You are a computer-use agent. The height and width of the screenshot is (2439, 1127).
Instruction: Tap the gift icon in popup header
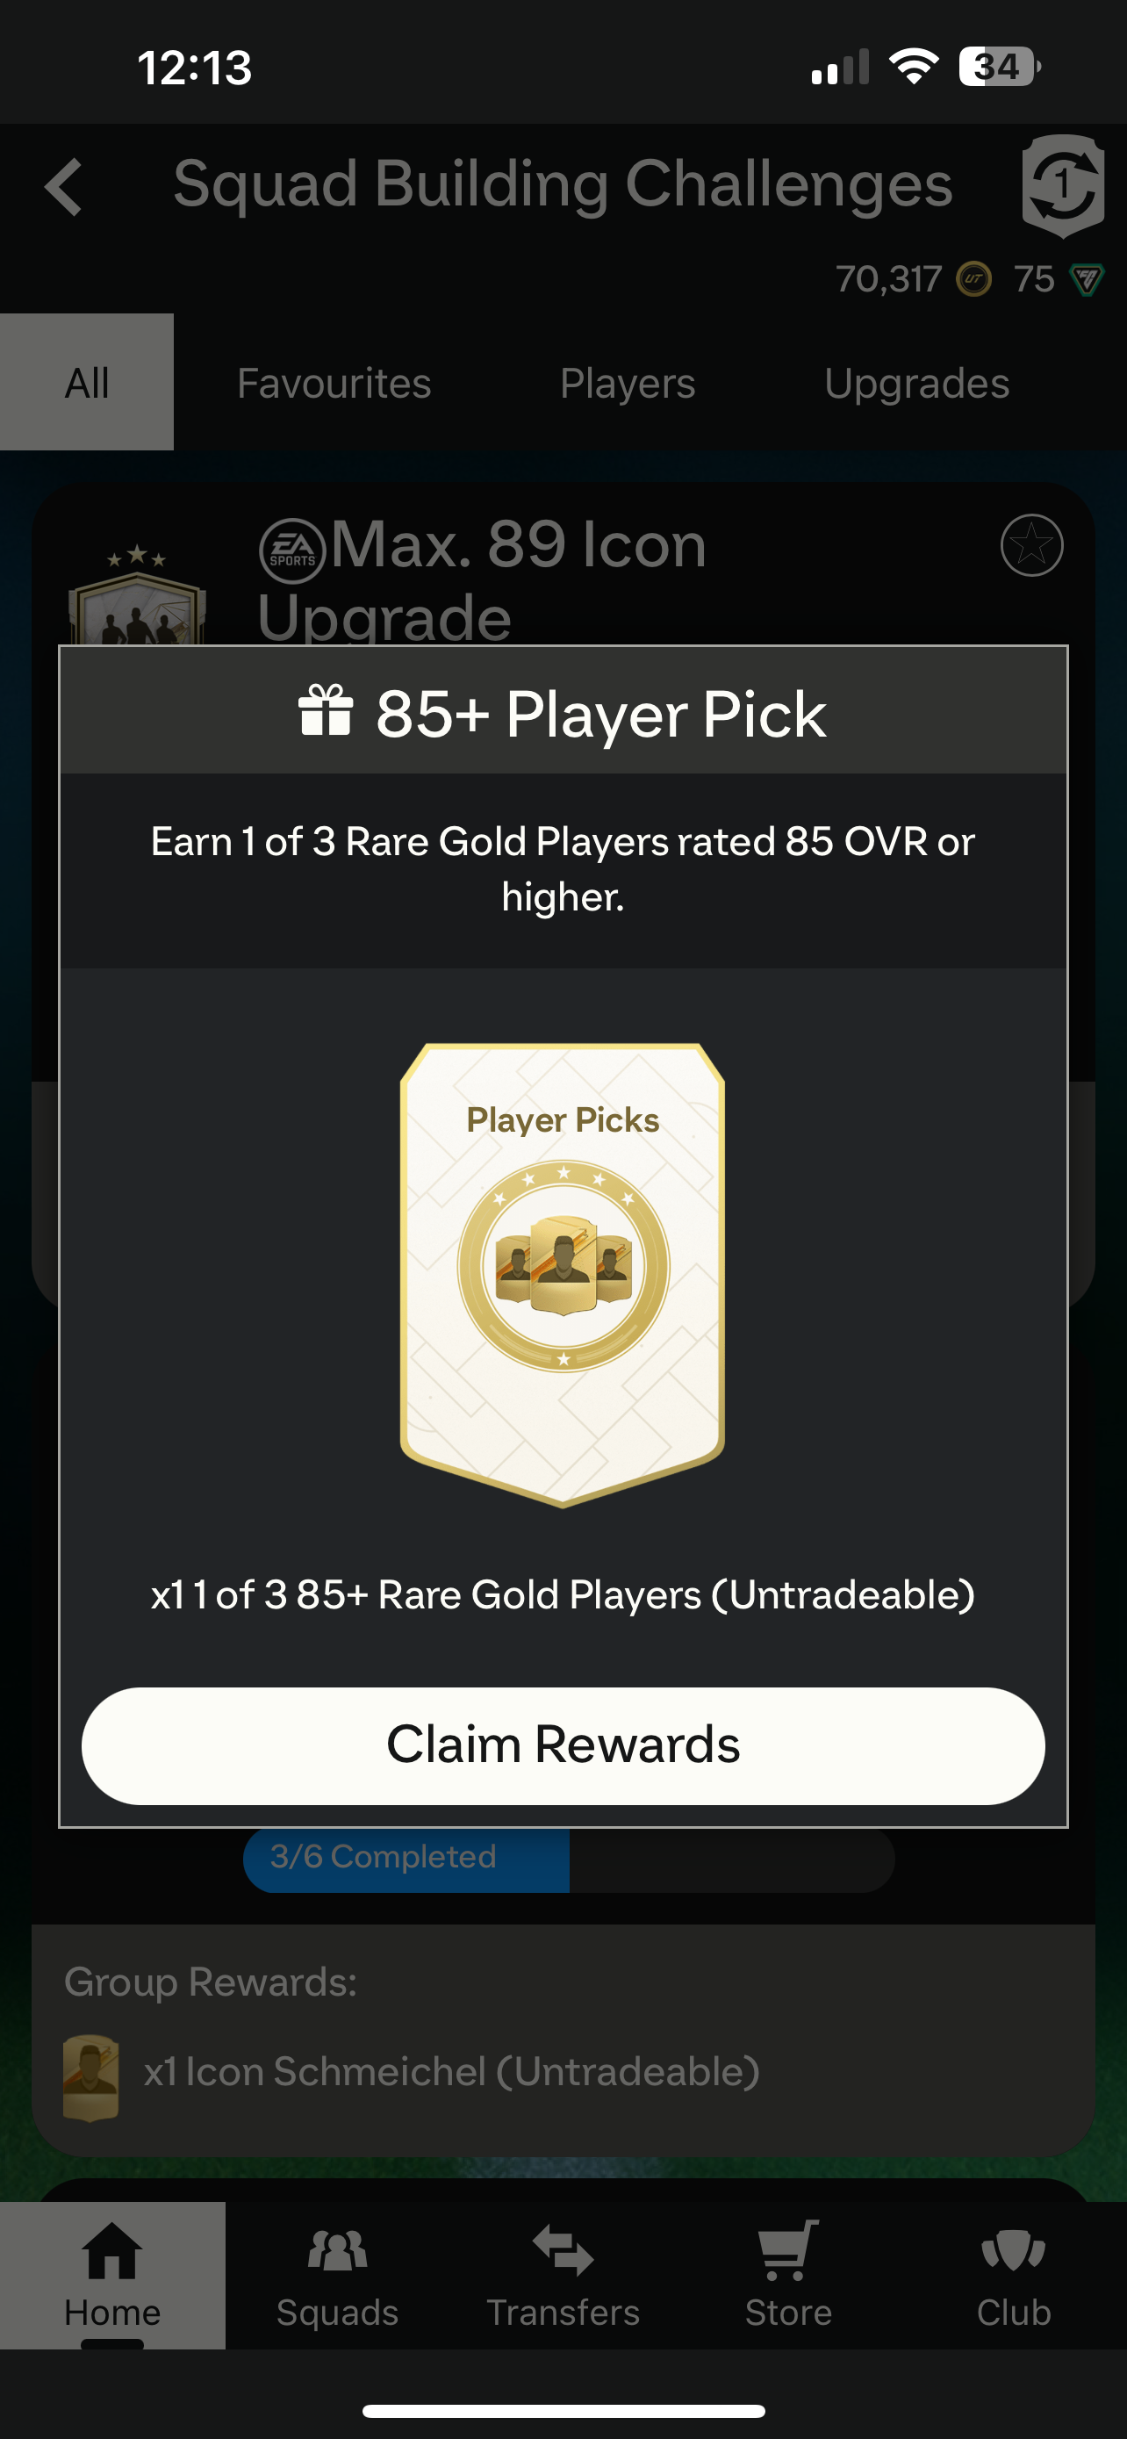click(x=326, y=711)
